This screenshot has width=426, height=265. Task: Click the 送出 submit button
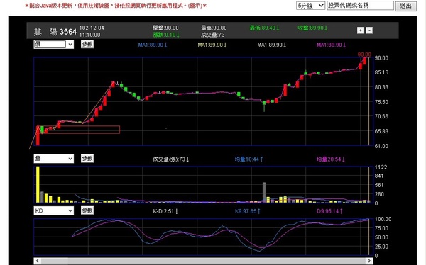tap(406, 6)
